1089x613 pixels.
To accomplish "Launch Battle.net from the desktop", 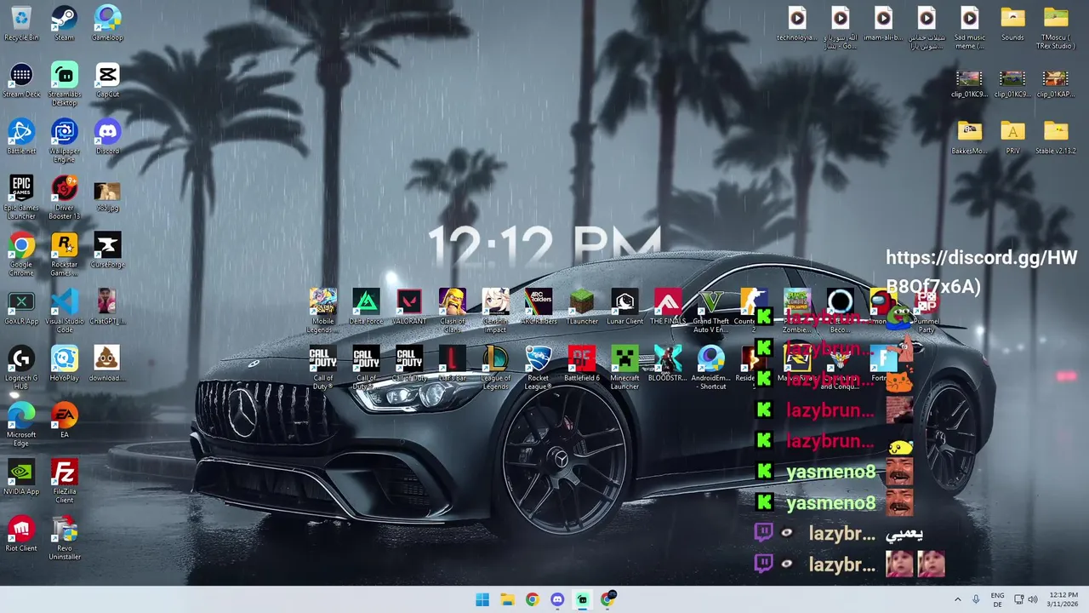I will [21, 137].
